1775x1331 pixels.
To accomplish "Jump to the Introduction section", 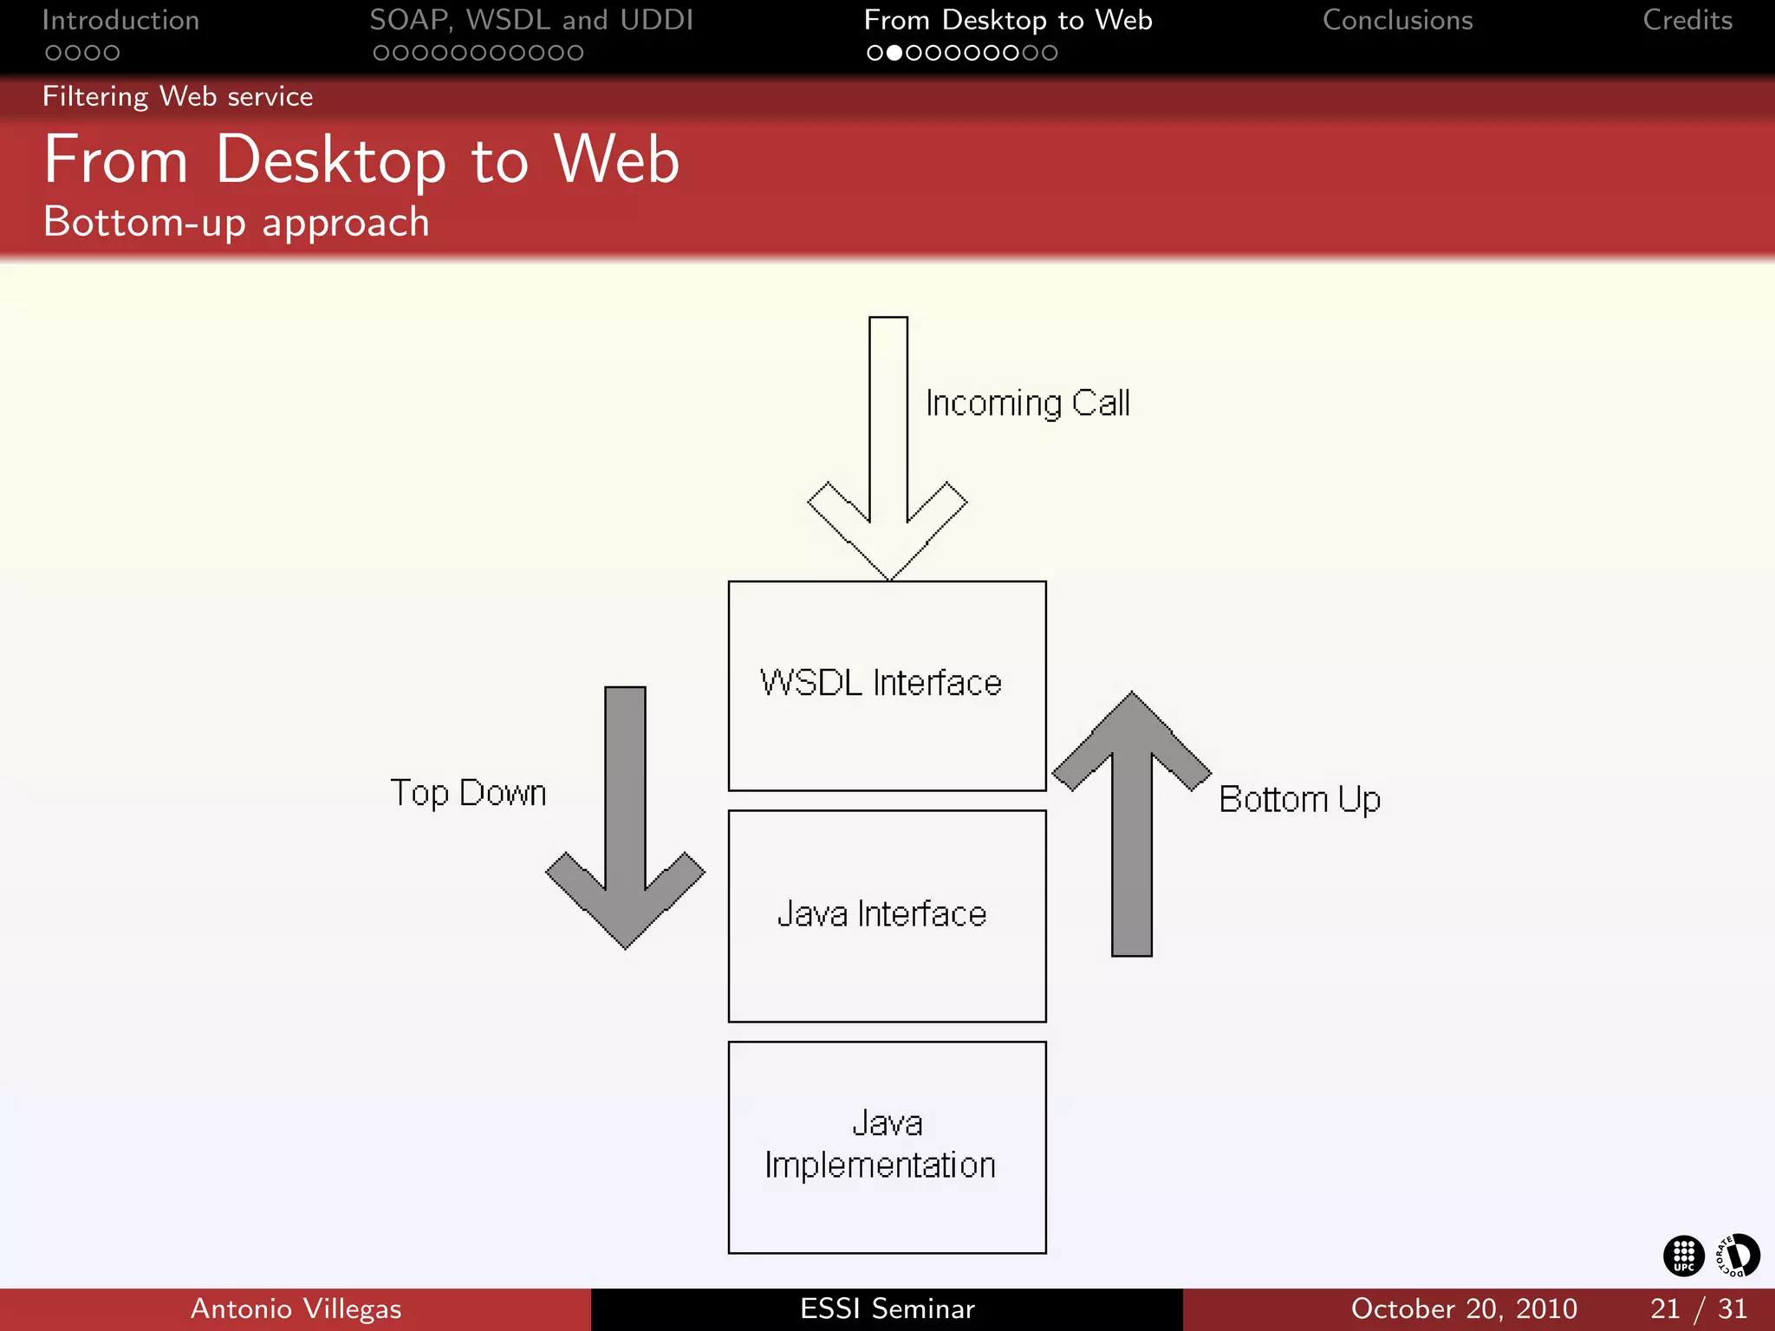I will click(120, 21).
